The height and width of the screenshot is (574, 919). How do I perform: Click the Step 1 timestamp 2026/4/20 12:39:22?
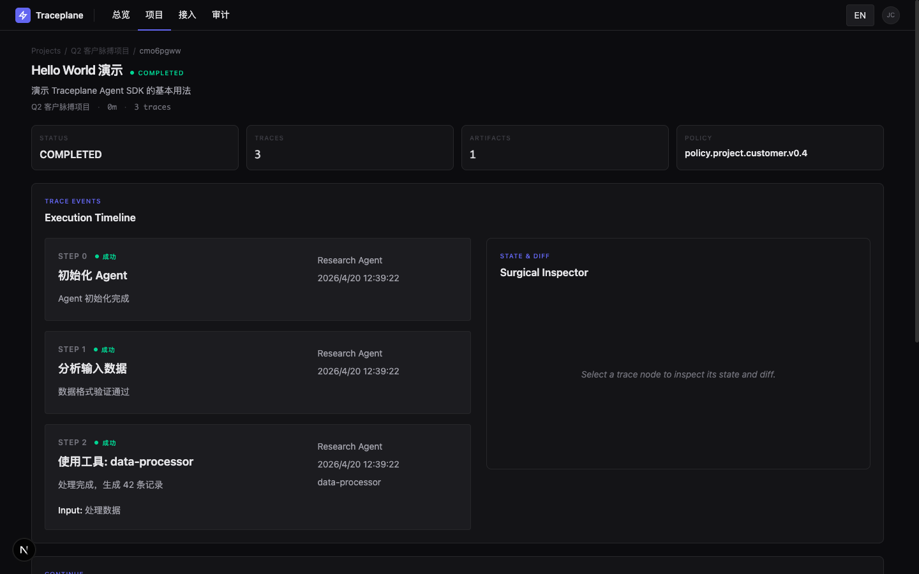coord(358,371)
